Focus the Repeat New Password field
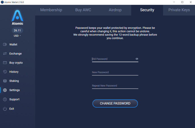The height and width of the screenshot is (128, 195). tap(115, 86)
